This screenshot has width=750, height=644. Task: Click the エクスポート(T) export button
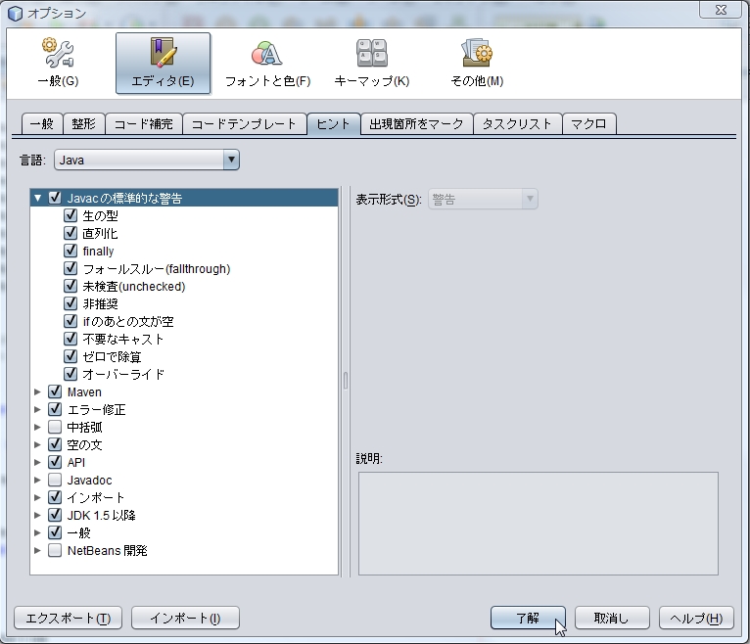[68, 618]
